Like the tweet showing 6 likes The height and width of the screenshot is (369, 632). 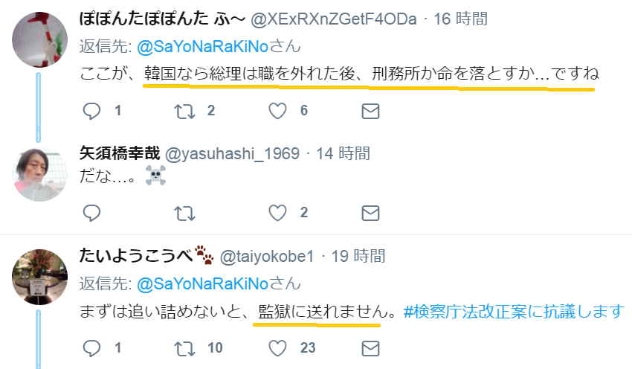(x=278, y=111)
